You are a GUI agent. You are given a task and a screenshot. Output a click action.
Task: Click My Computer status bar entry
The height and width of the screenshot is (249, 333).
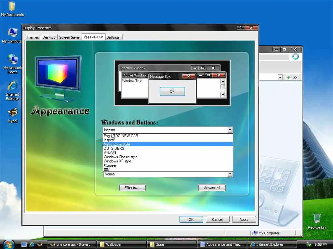click(266, 233)
